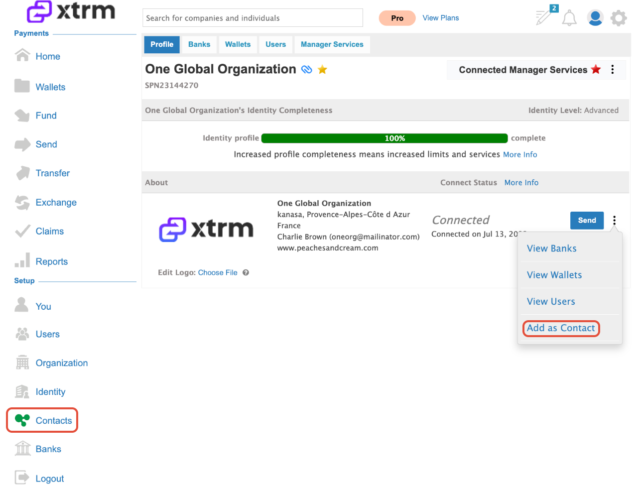Open Wallets from the sidebar
Viewport: 640px width, 491px height.
pyautogui.click(x=50, y=87)
